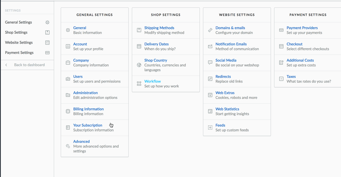Go back to dashboard via sidebar link
341x177 pixels.
click(29, 65)
